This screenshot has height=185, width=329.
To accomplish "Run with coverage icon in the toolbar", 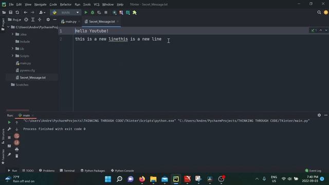I will point(99,12).
